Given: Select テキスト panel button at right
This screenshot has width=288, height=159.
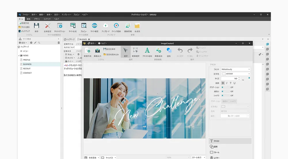Looking at the screenshot, I should [x=230, y=141].
